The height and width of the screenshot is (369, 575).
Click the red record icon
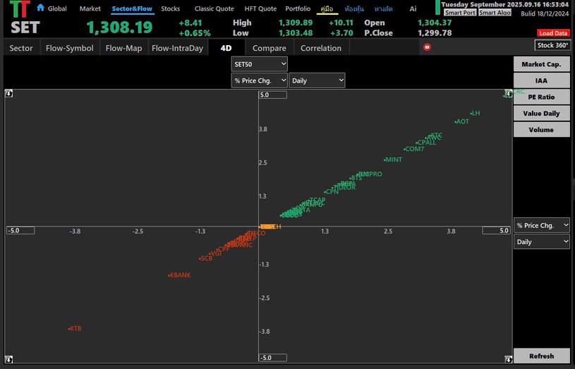pos(427,47)
